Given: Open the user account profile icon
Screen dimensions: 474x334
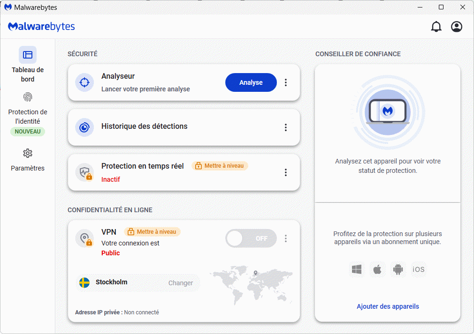Looking at the screenshot, I should pos(457,27).
